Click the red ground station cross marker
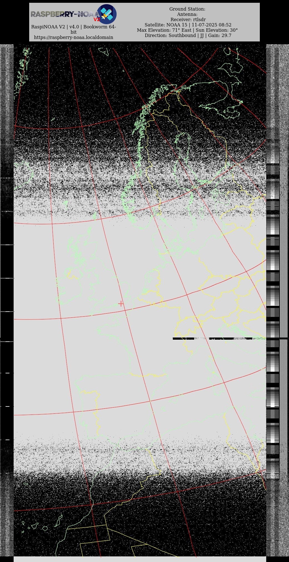This screenshot has height=562, width=289. [121, 304]
